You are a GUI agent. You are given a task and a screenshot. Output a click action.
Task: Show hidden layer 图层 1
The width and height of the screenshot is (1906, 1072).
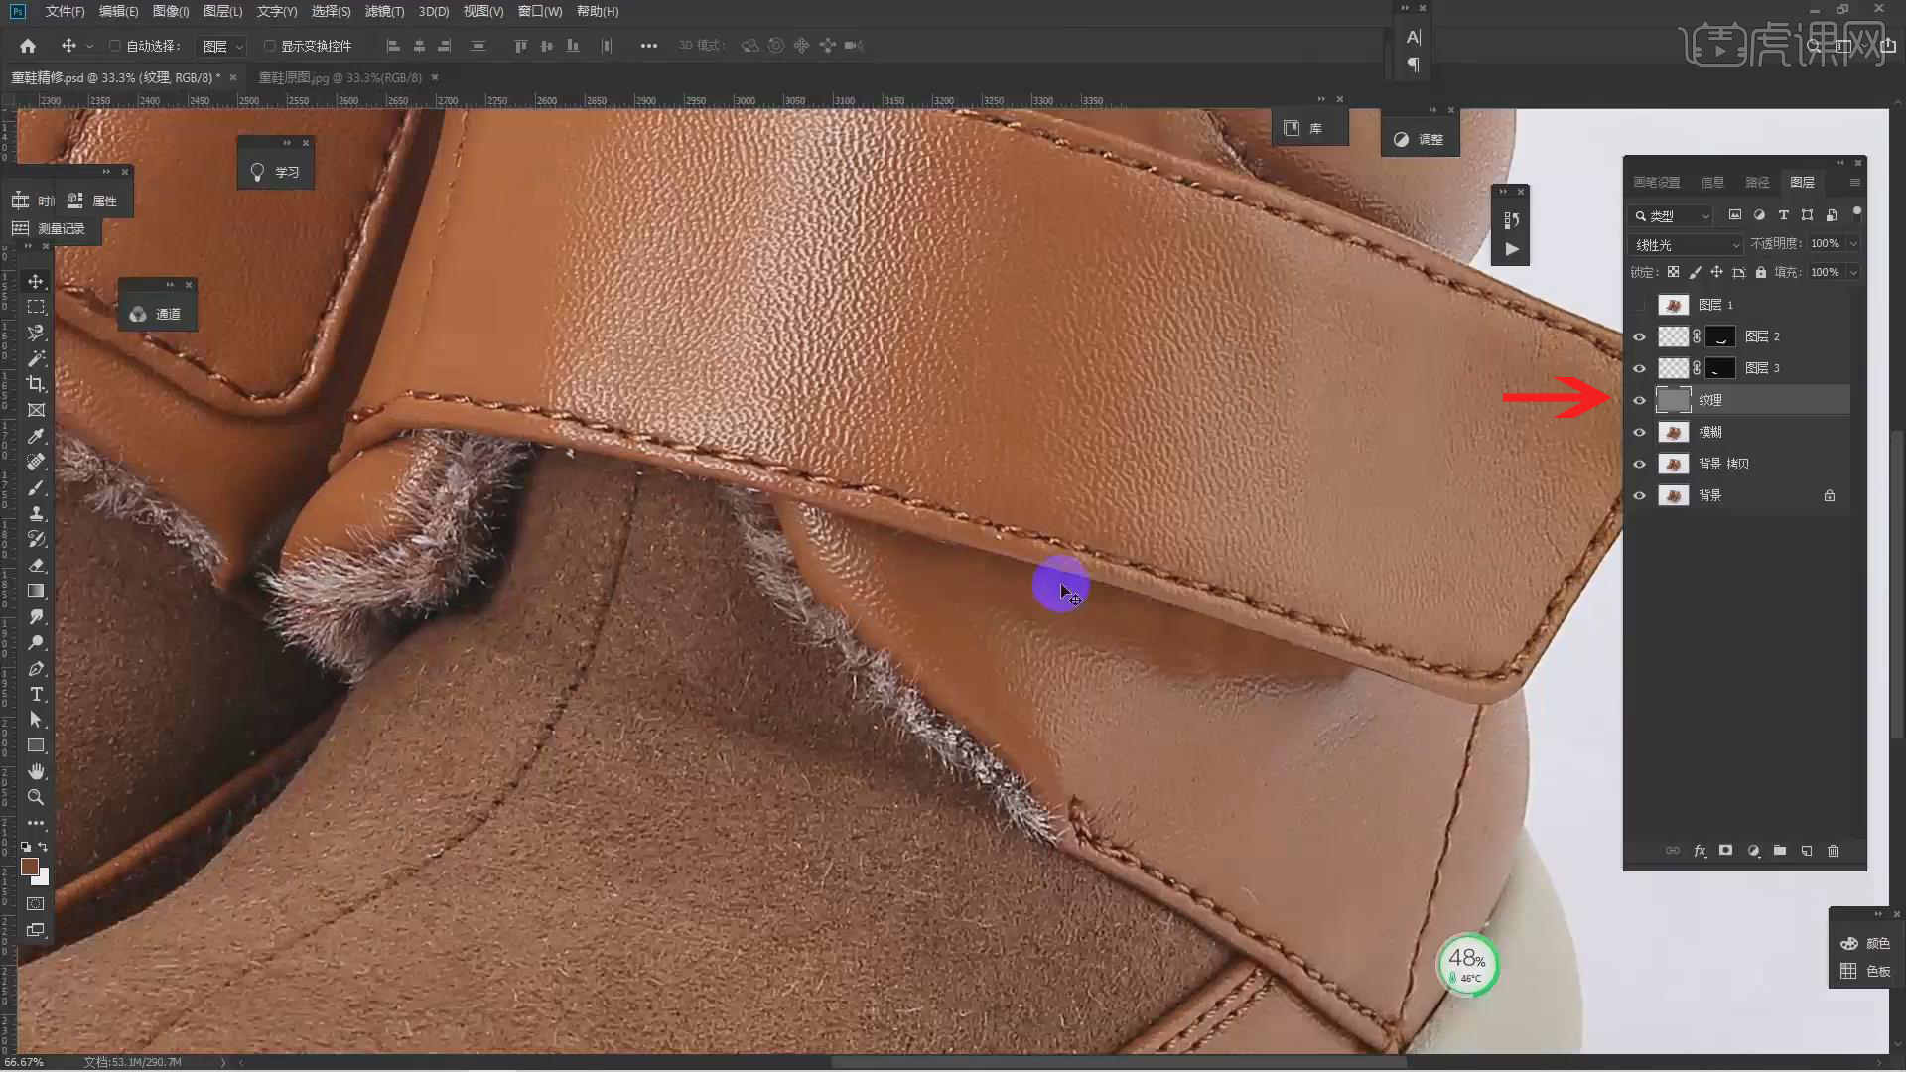click(1639, 305)
